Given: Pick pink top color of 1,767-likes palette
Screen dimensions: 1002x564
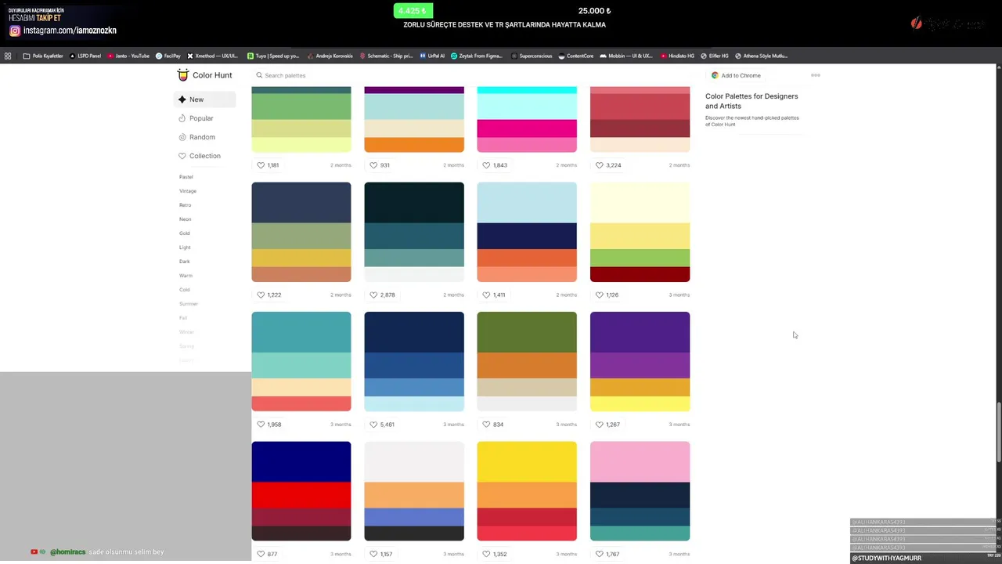Looking at the screenshot, I should pos(640,461).
